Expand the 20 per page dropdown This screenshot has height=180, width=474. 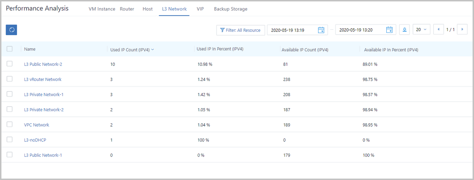pos(421,30)
